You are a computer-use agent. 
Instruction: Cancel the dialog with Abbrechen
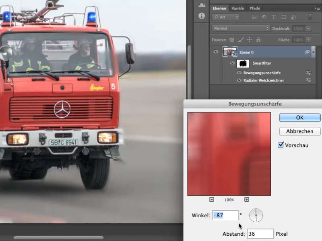tap(300, 131)
